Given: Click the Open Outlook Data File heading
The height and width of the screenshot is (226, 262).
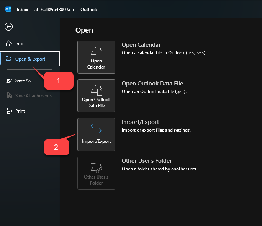Looking at the screenshot, I should 152,84.
